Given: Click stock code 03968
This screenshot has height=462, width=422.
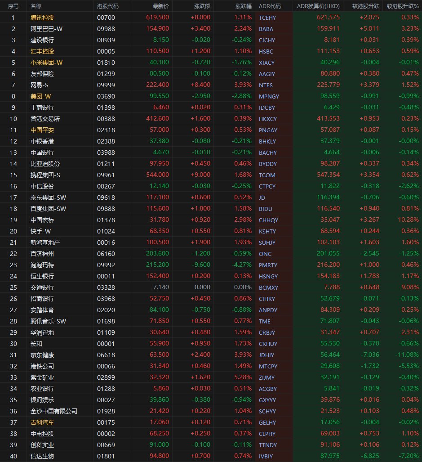Looking at the screenshot, I should (106, 299).
